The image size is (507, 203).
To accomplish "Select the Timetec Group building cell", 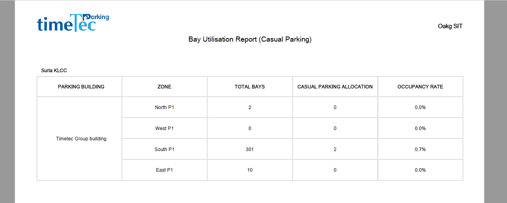I will (81, 139).
